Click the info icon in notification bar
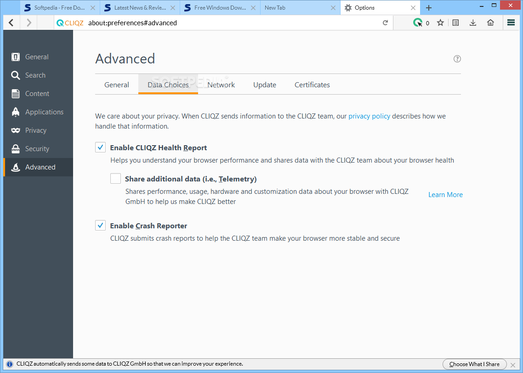 click(10, 364)
